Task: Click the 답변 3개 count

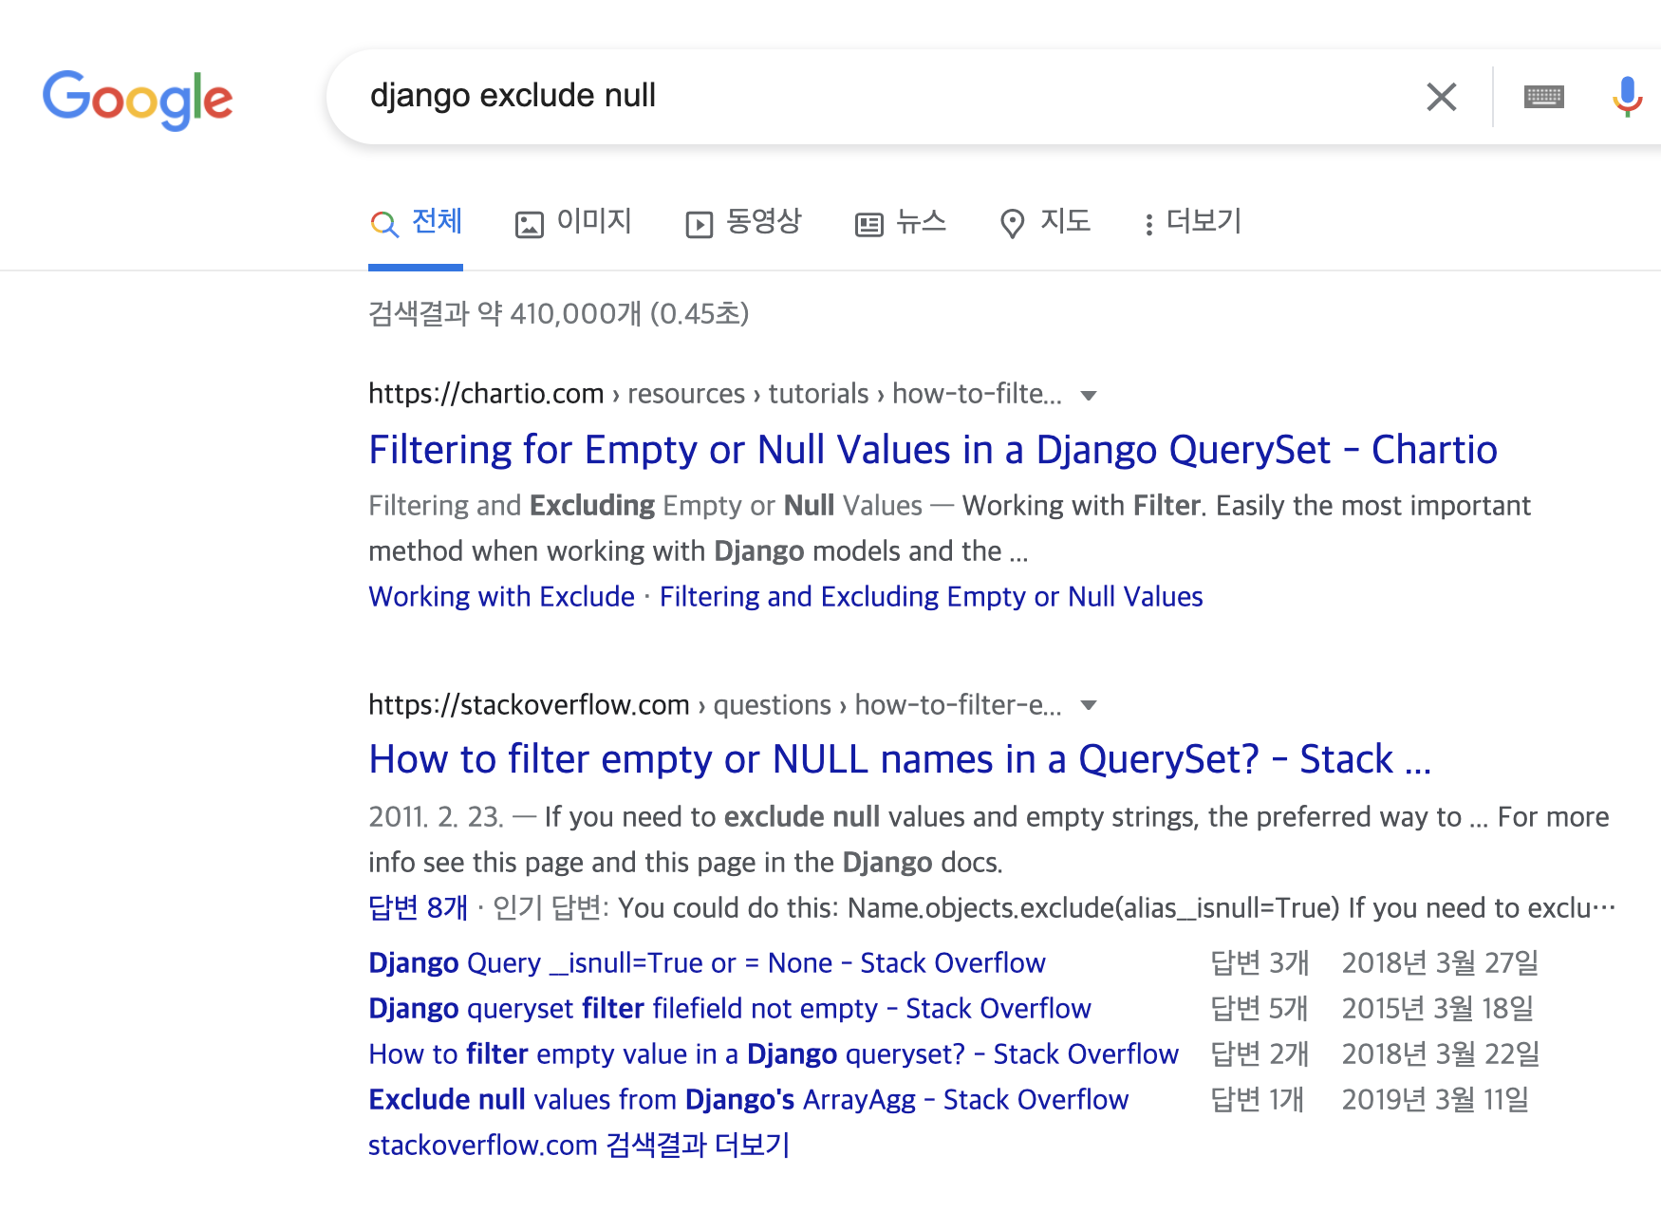Action: coord(1260,962)
